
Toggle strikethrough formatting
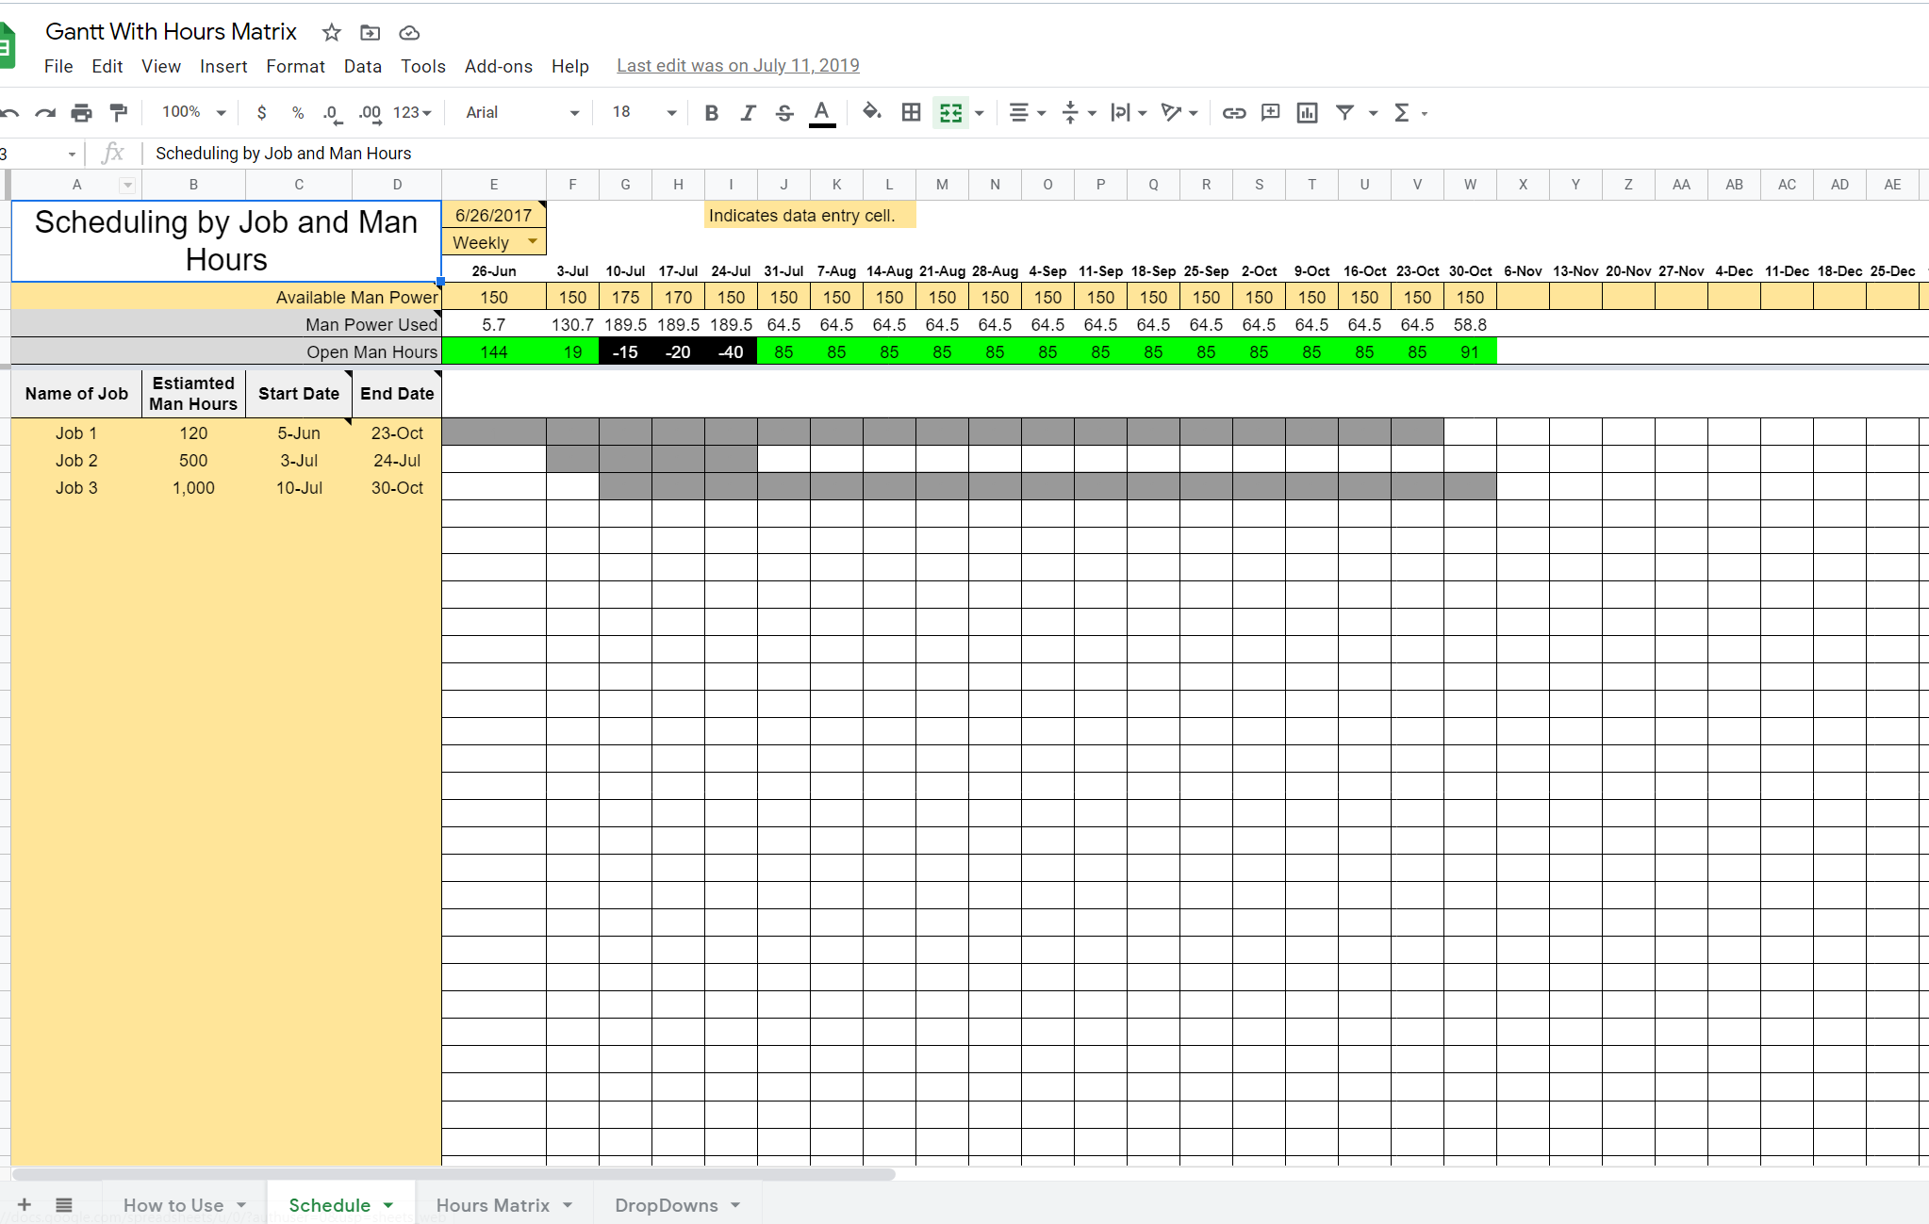[784, 112]
